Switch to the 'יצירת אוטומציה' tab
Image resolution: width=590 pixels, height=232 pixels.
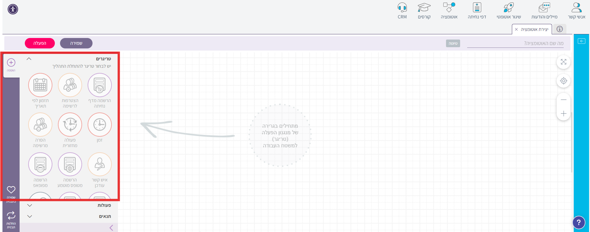tap(534, 29)
